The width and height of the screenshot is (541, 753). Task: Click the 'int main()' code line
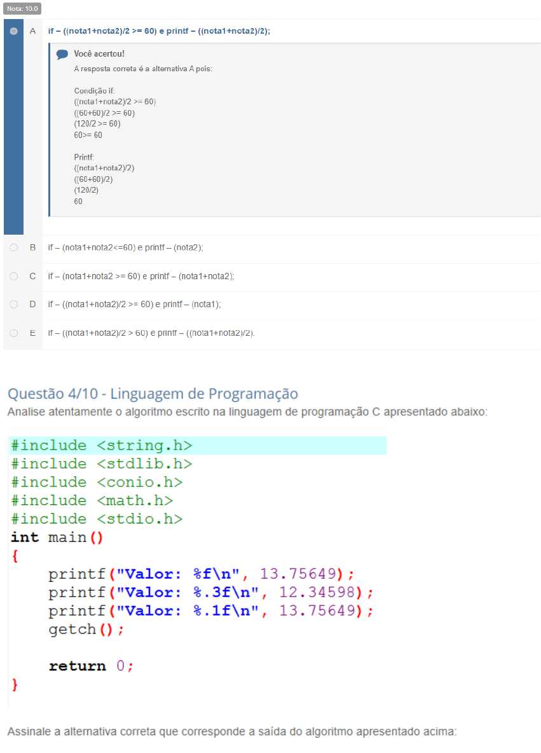pos(57,536)
